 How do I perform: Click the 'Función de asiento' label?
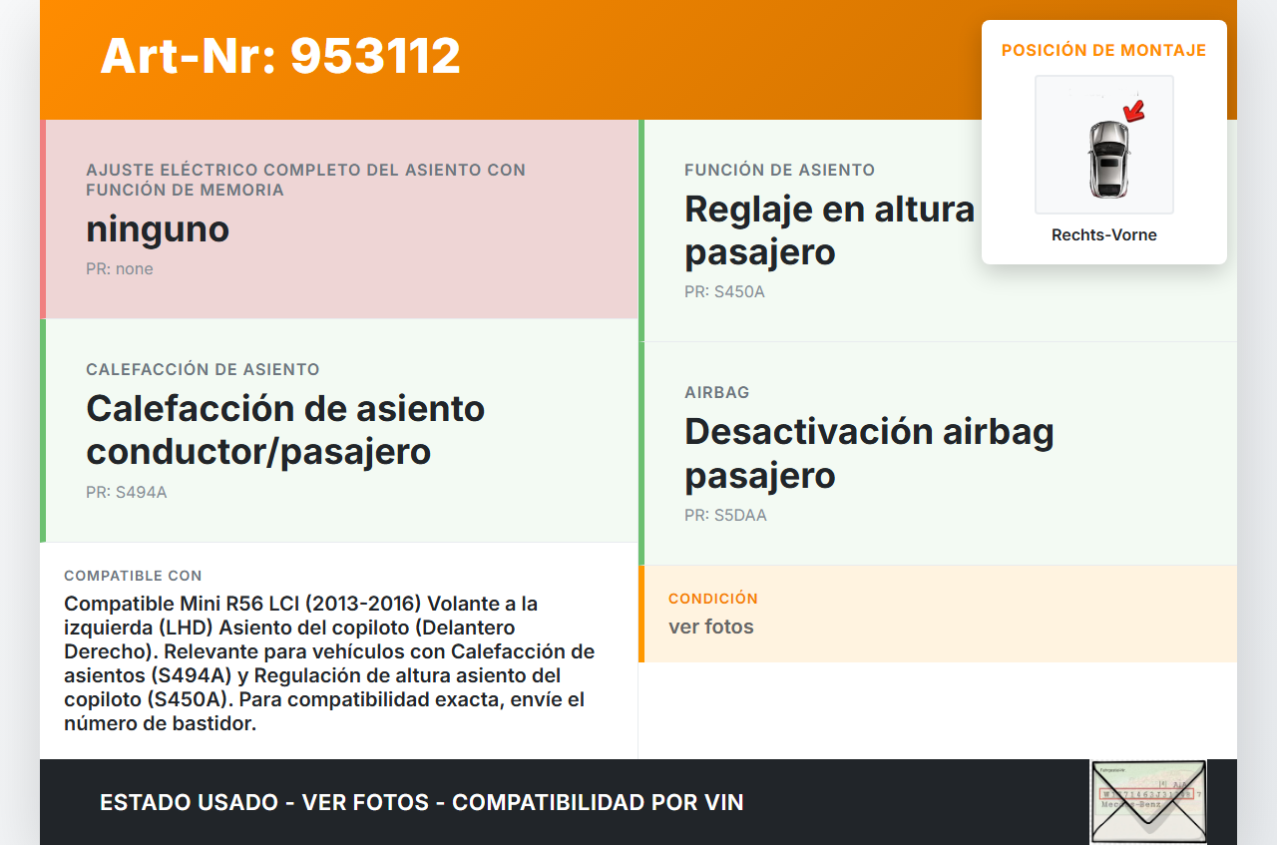[x=779, y=170]
